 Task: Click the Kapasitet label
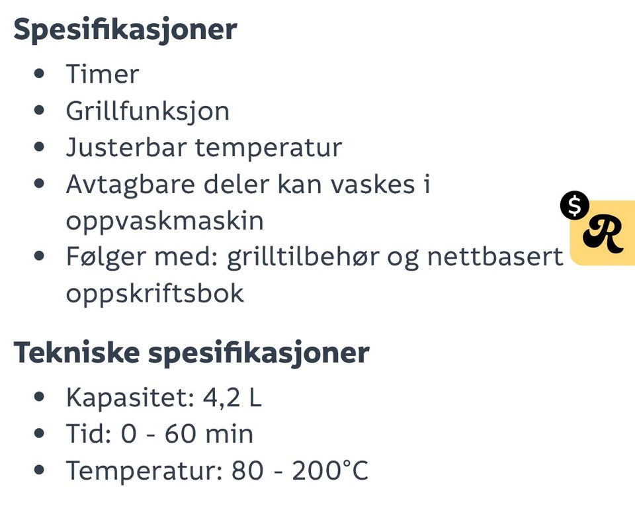pos(128,398)
